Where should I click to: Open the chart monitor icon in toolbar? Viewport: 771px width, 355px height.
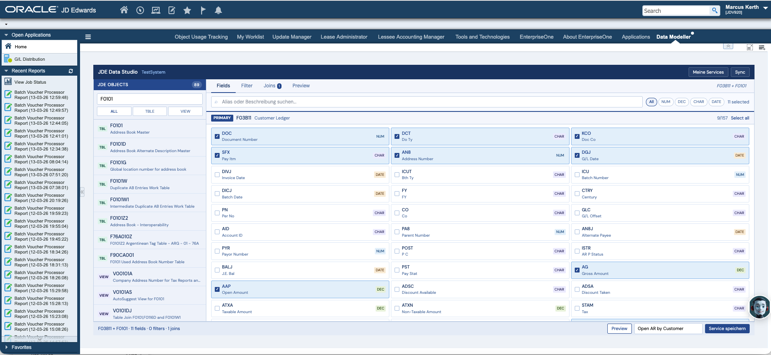point(156,10)
